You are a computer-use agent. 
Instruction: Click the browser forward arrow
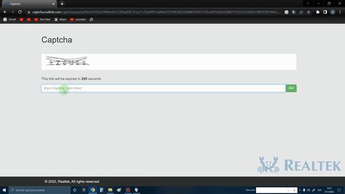[x=12, y=12]
